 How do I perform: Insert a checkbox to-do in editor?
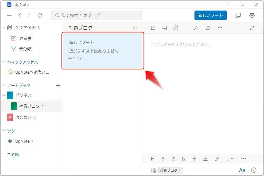coord(153,28)
